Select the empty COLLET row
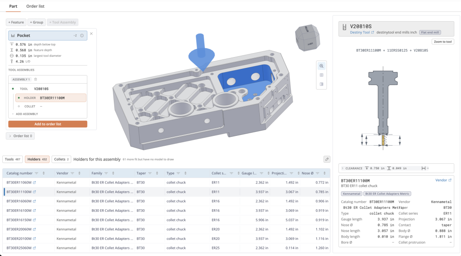Screen dimensions: 461x256 (x=50, y=106)
